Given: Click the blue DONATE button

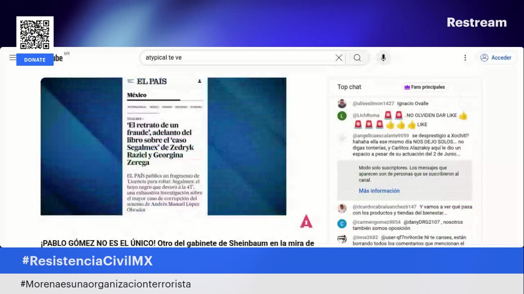Looking at the screenshot, I should (35, 60).
